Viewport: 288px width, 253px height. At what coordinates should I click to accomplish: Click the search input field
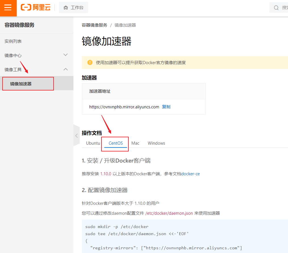[x=279, y=8]
